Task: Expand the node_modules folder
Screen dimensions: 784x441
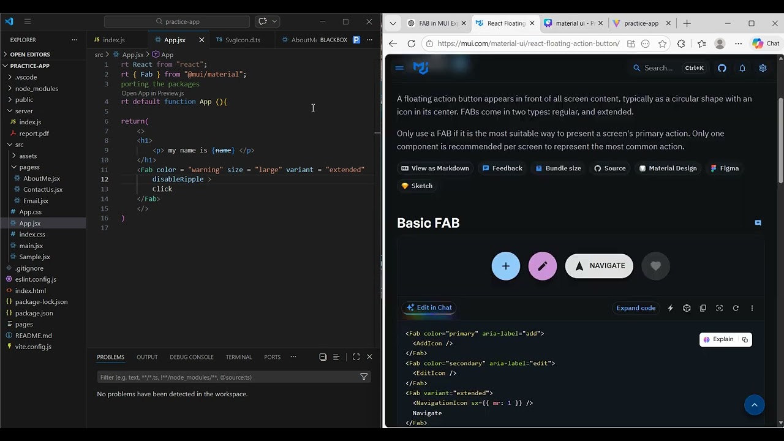Action: tap(36, 88)
